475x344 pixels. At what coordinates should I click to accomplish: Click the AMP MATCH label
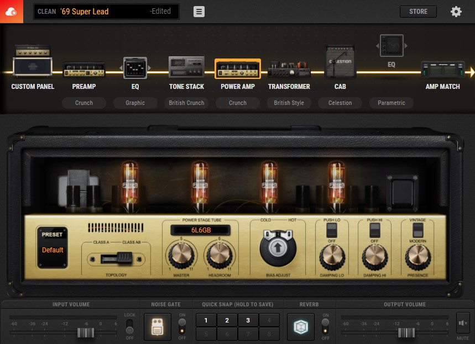click(x=442, y=87)
